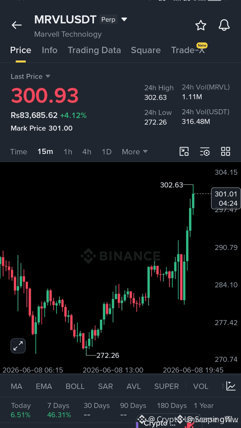The width and height of the screenshot is (241, 428).
Task: Go back using the left arrow
Action: 16,25
